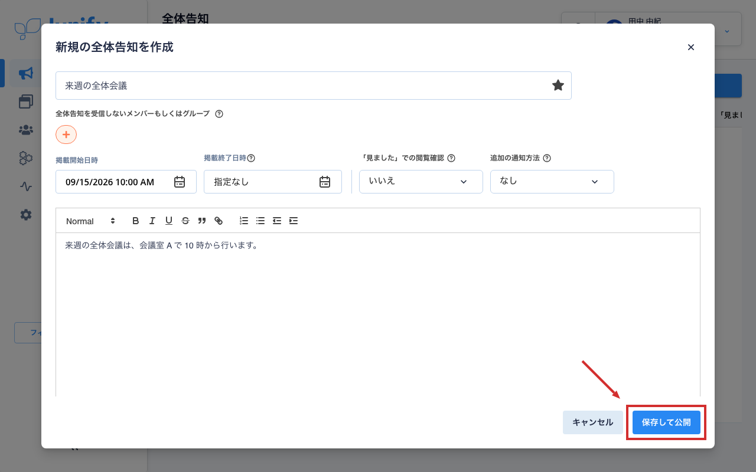Open the Normal text style dropdown
The height and width of the screenshot is (472, 756).
pyautogui.click(x=90, y=221)
